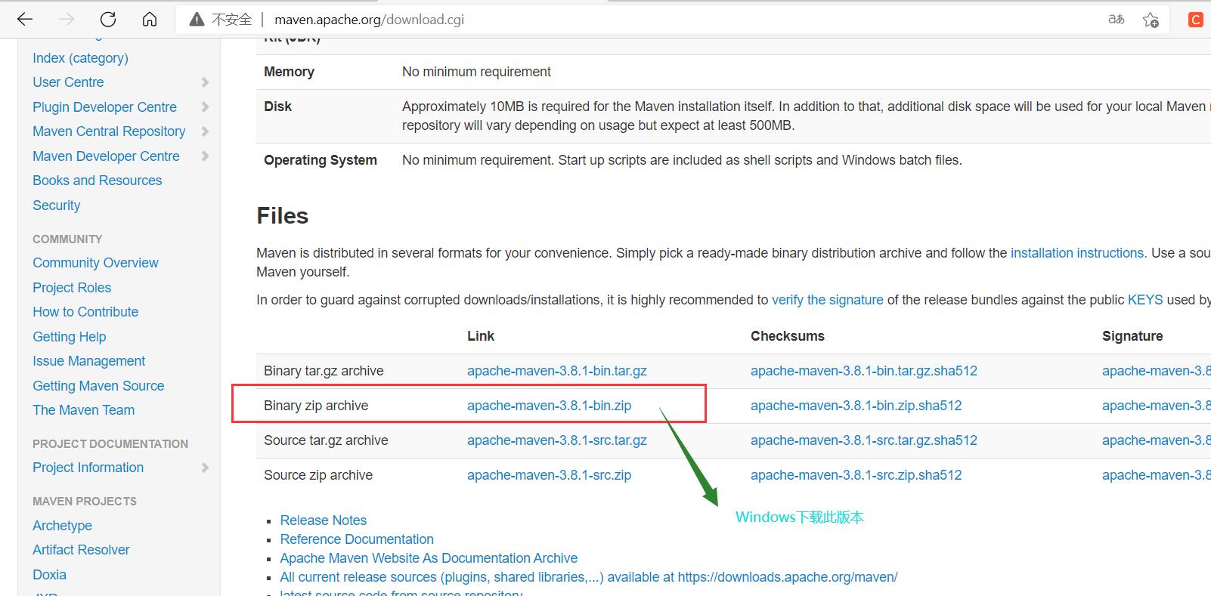
Task: Open Archetype project link
Action: click(62, 526)
